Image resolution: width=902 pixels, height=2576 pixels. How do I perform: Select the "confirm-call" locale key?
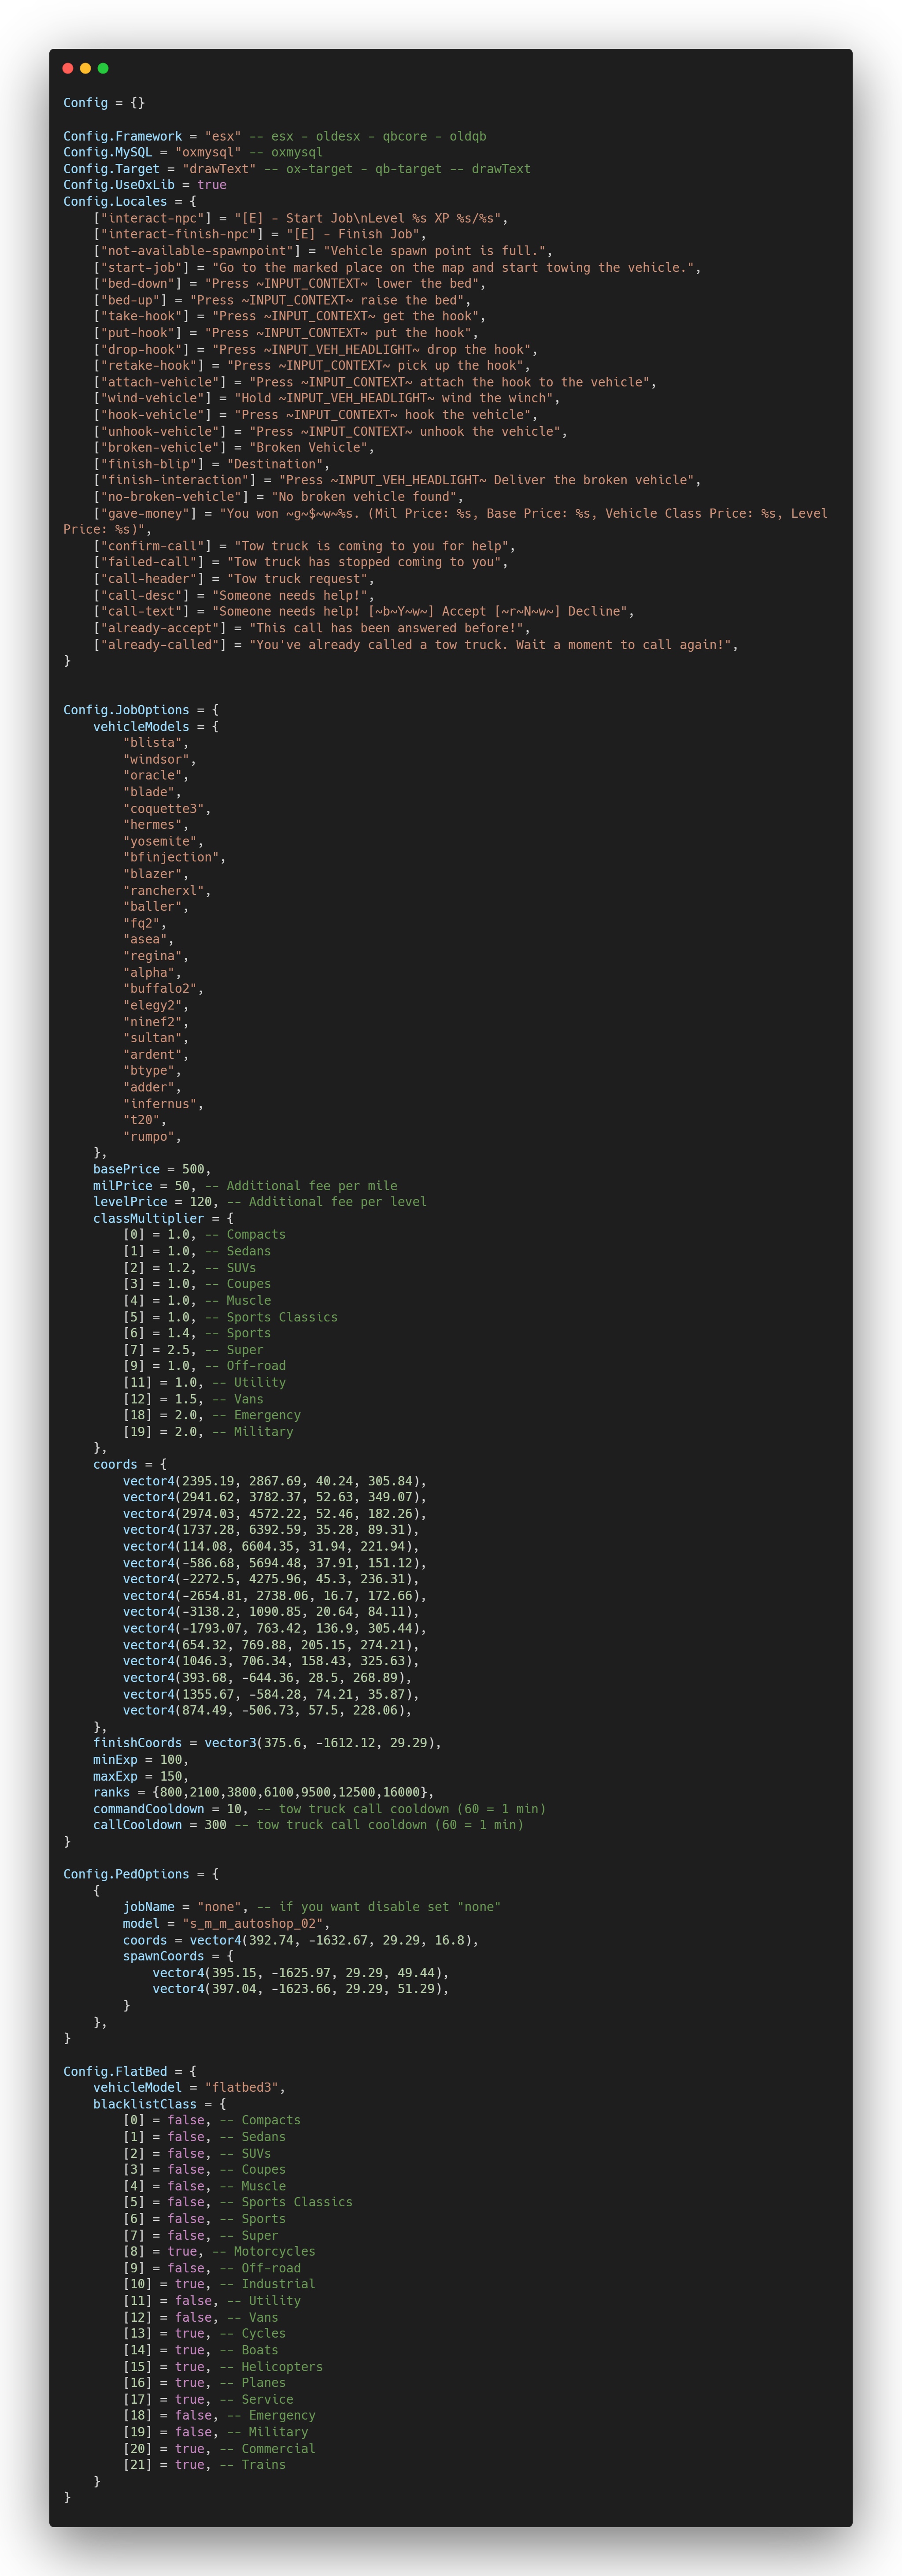[156, 546]
